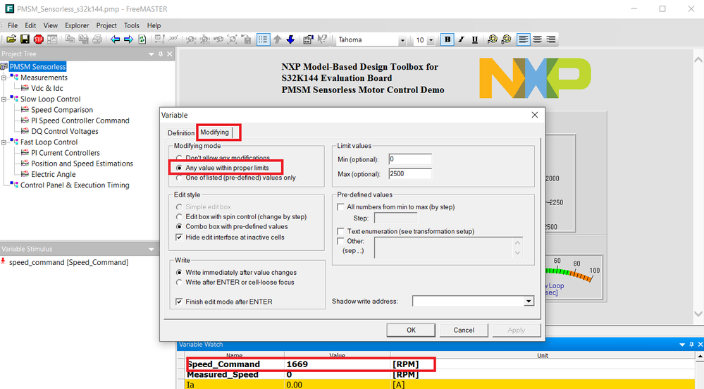The height and width of the screenshot is (389, 704).
Task: Go forward with right arrow icon
Action: coord(129,39)
